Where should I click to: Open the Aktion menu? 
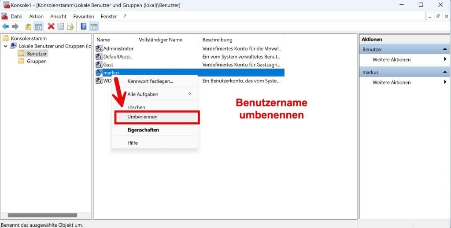point(36,16)
